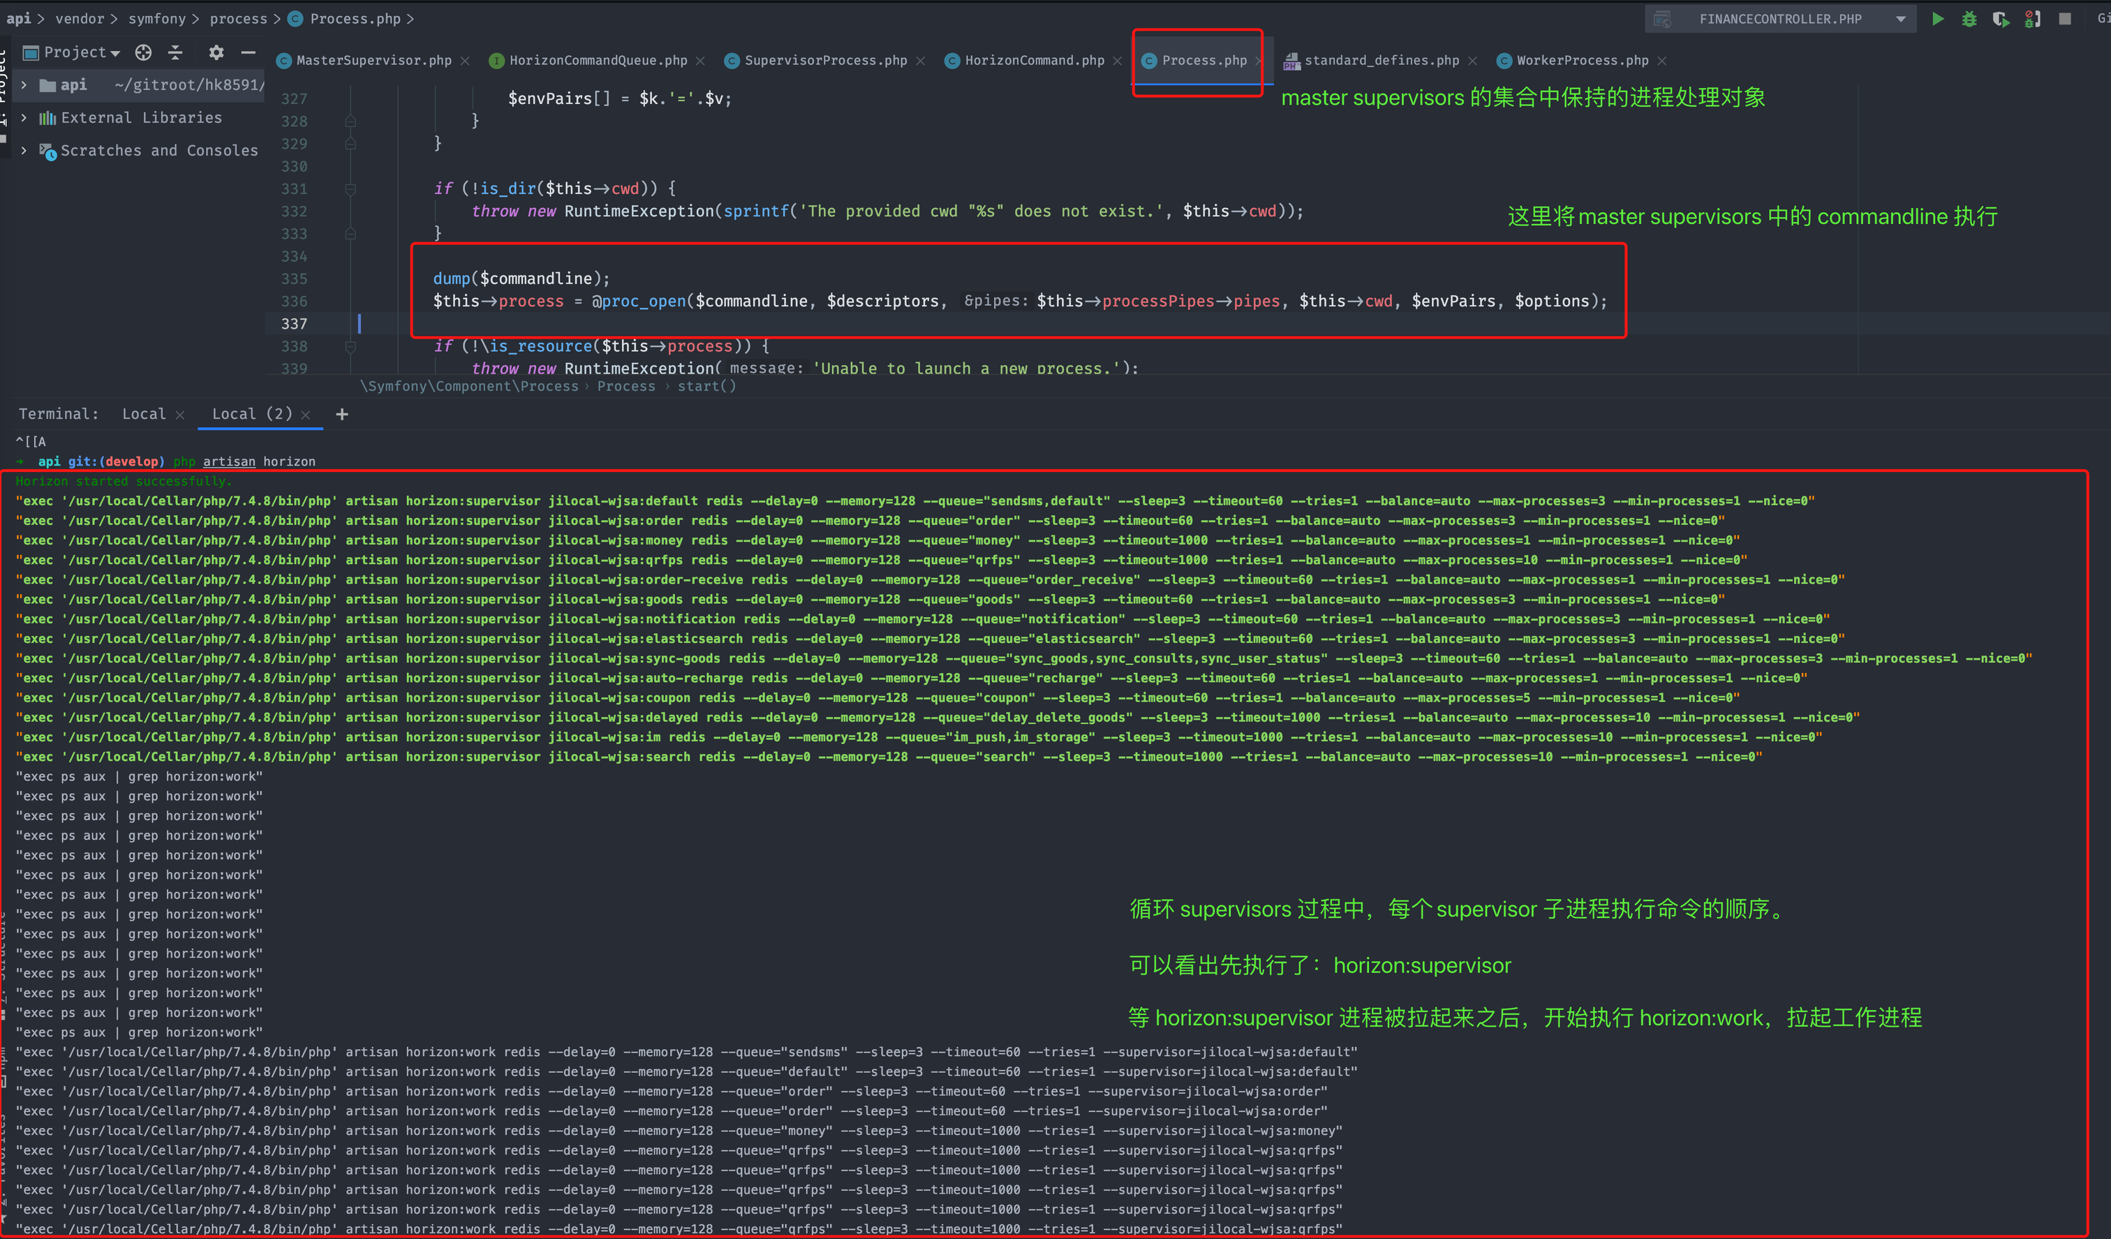The height and width of the screenshot is (1239, 2111).
Task: Expand Scratches and Consoles node
Action: 24,150
